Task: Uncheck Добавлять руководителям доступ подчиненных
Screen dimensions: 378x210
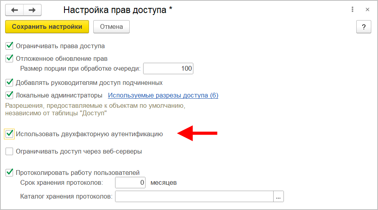Action: click(9, 82)
